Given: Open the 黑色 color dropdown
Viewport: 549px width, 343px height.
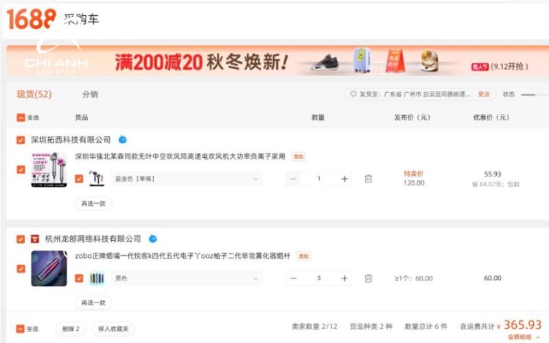Looking at the screenshot, I should (x=186, y=279).
